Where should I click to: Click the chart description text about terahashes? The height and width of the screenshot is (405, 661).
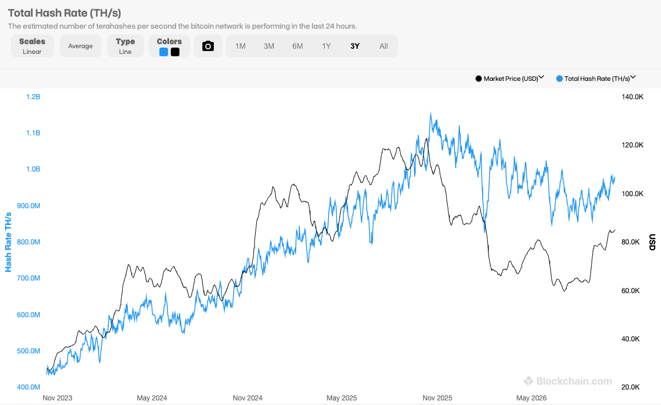click(x=182, y=26)
